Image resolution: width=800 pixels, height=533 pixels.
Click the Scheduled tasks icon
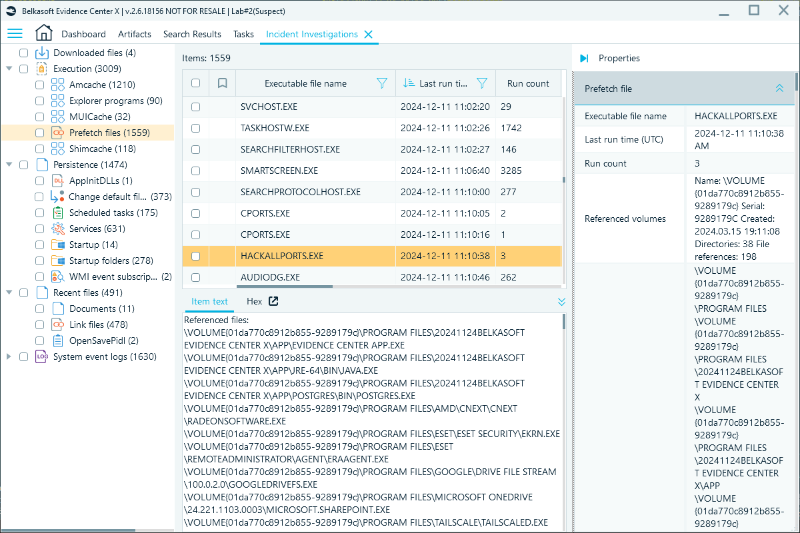[58, 213]
